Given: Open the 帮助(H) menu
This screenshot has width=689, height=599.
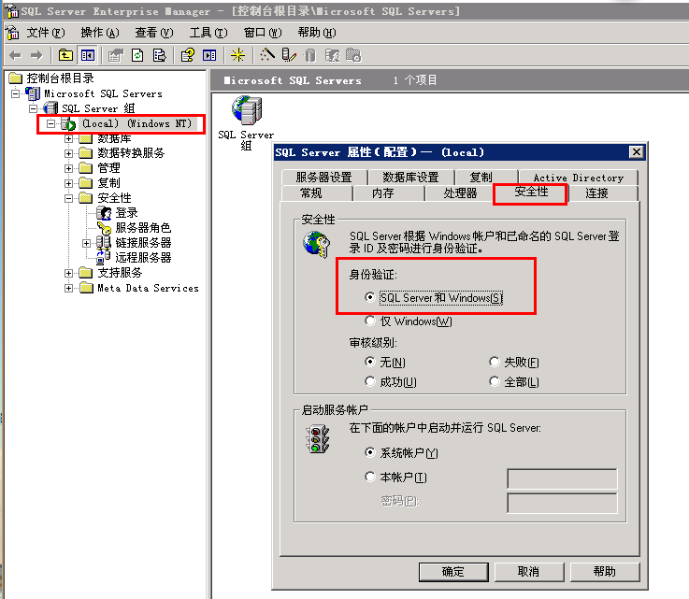Looking at the screenshot, I should point(316,33).
